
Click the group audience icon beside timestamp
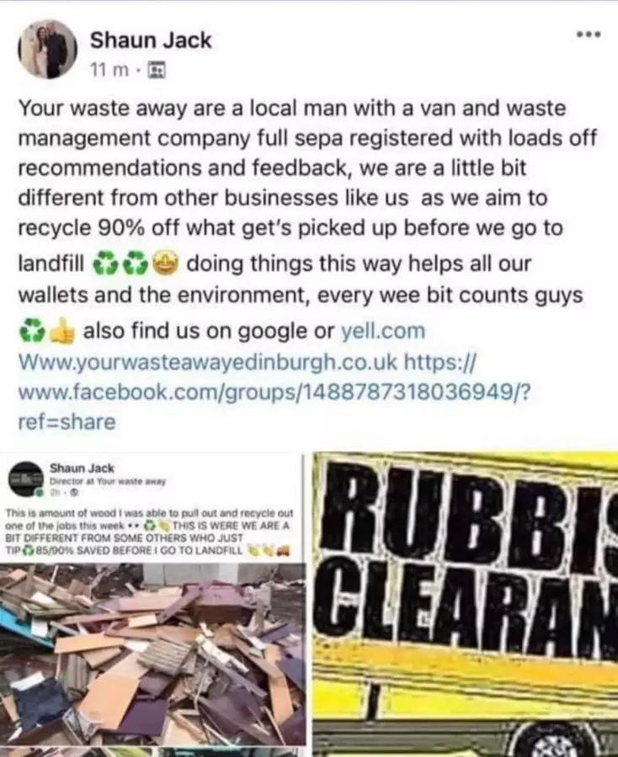tap(156, 71)
